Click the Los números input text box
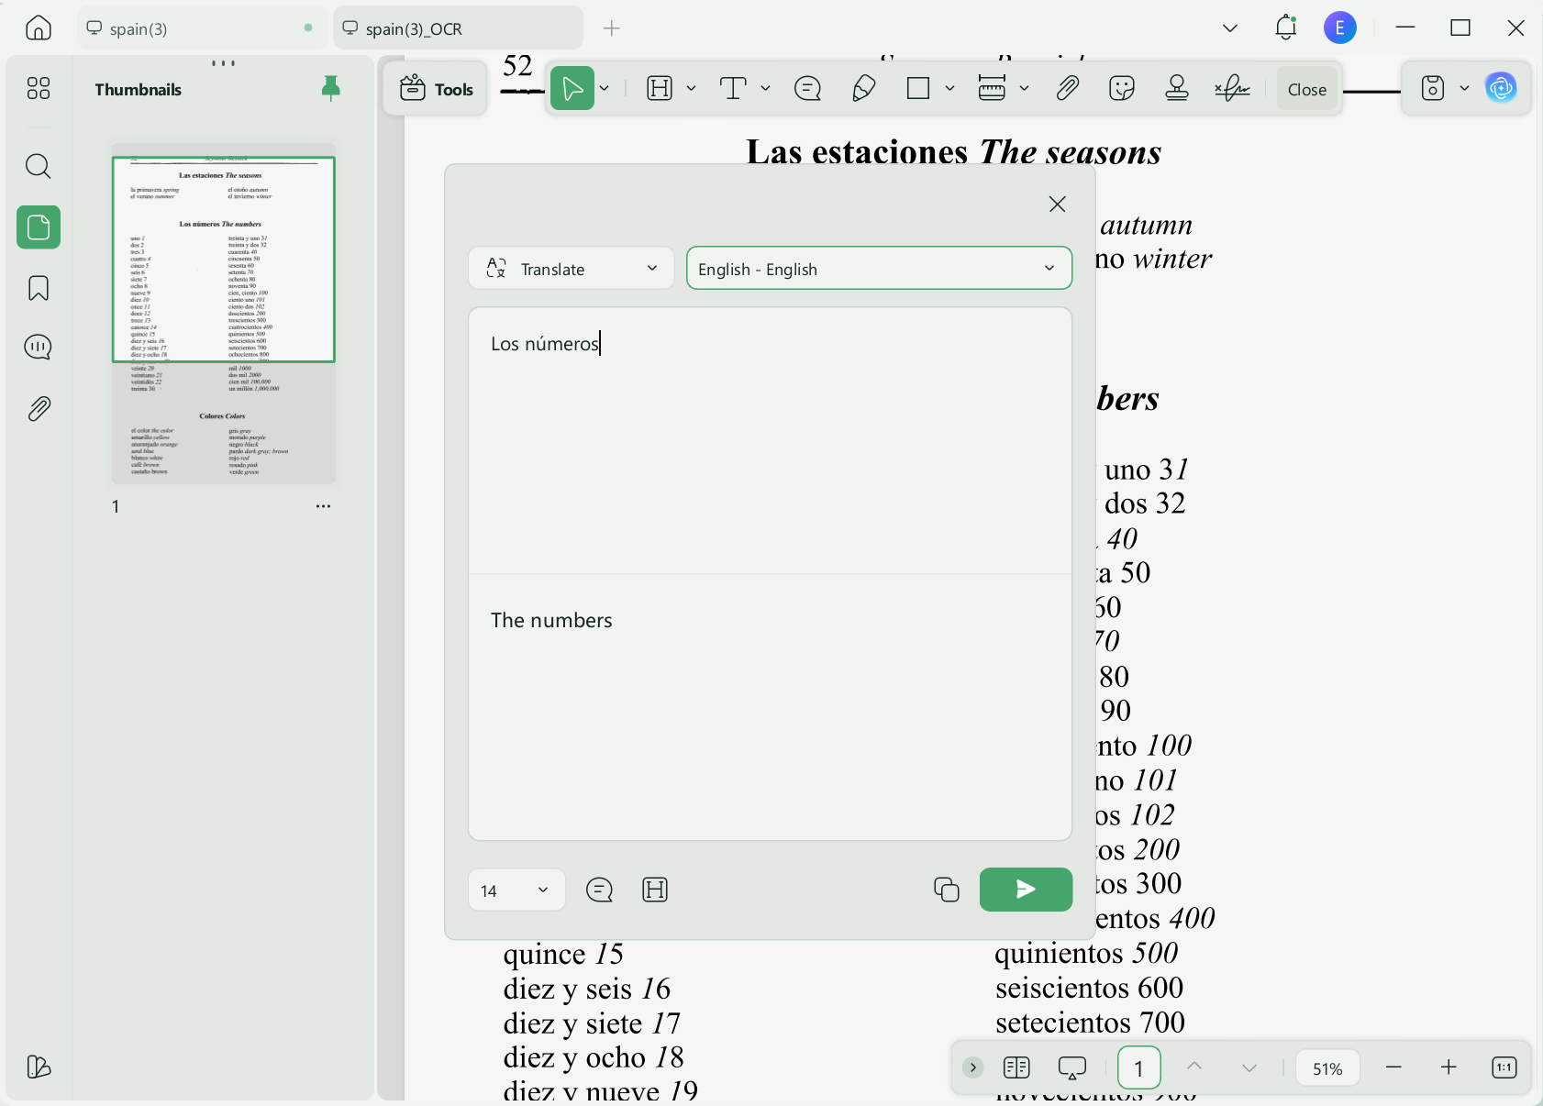 [x=770, y=441]
